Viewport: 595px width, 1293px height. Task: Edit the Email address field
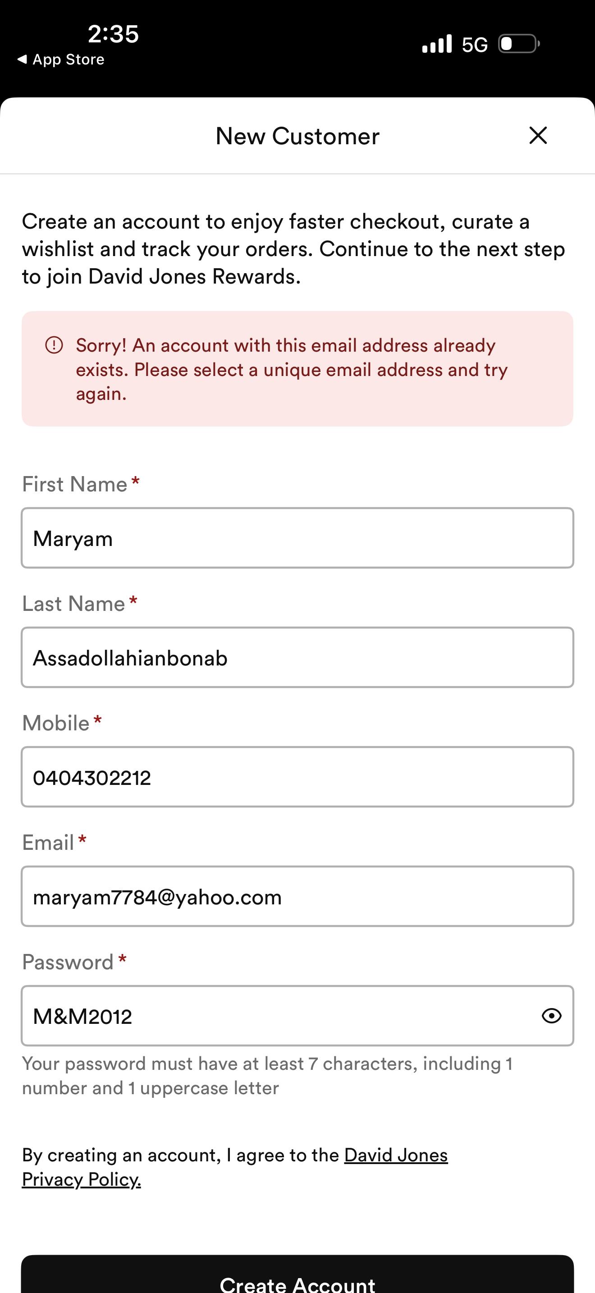297,896
